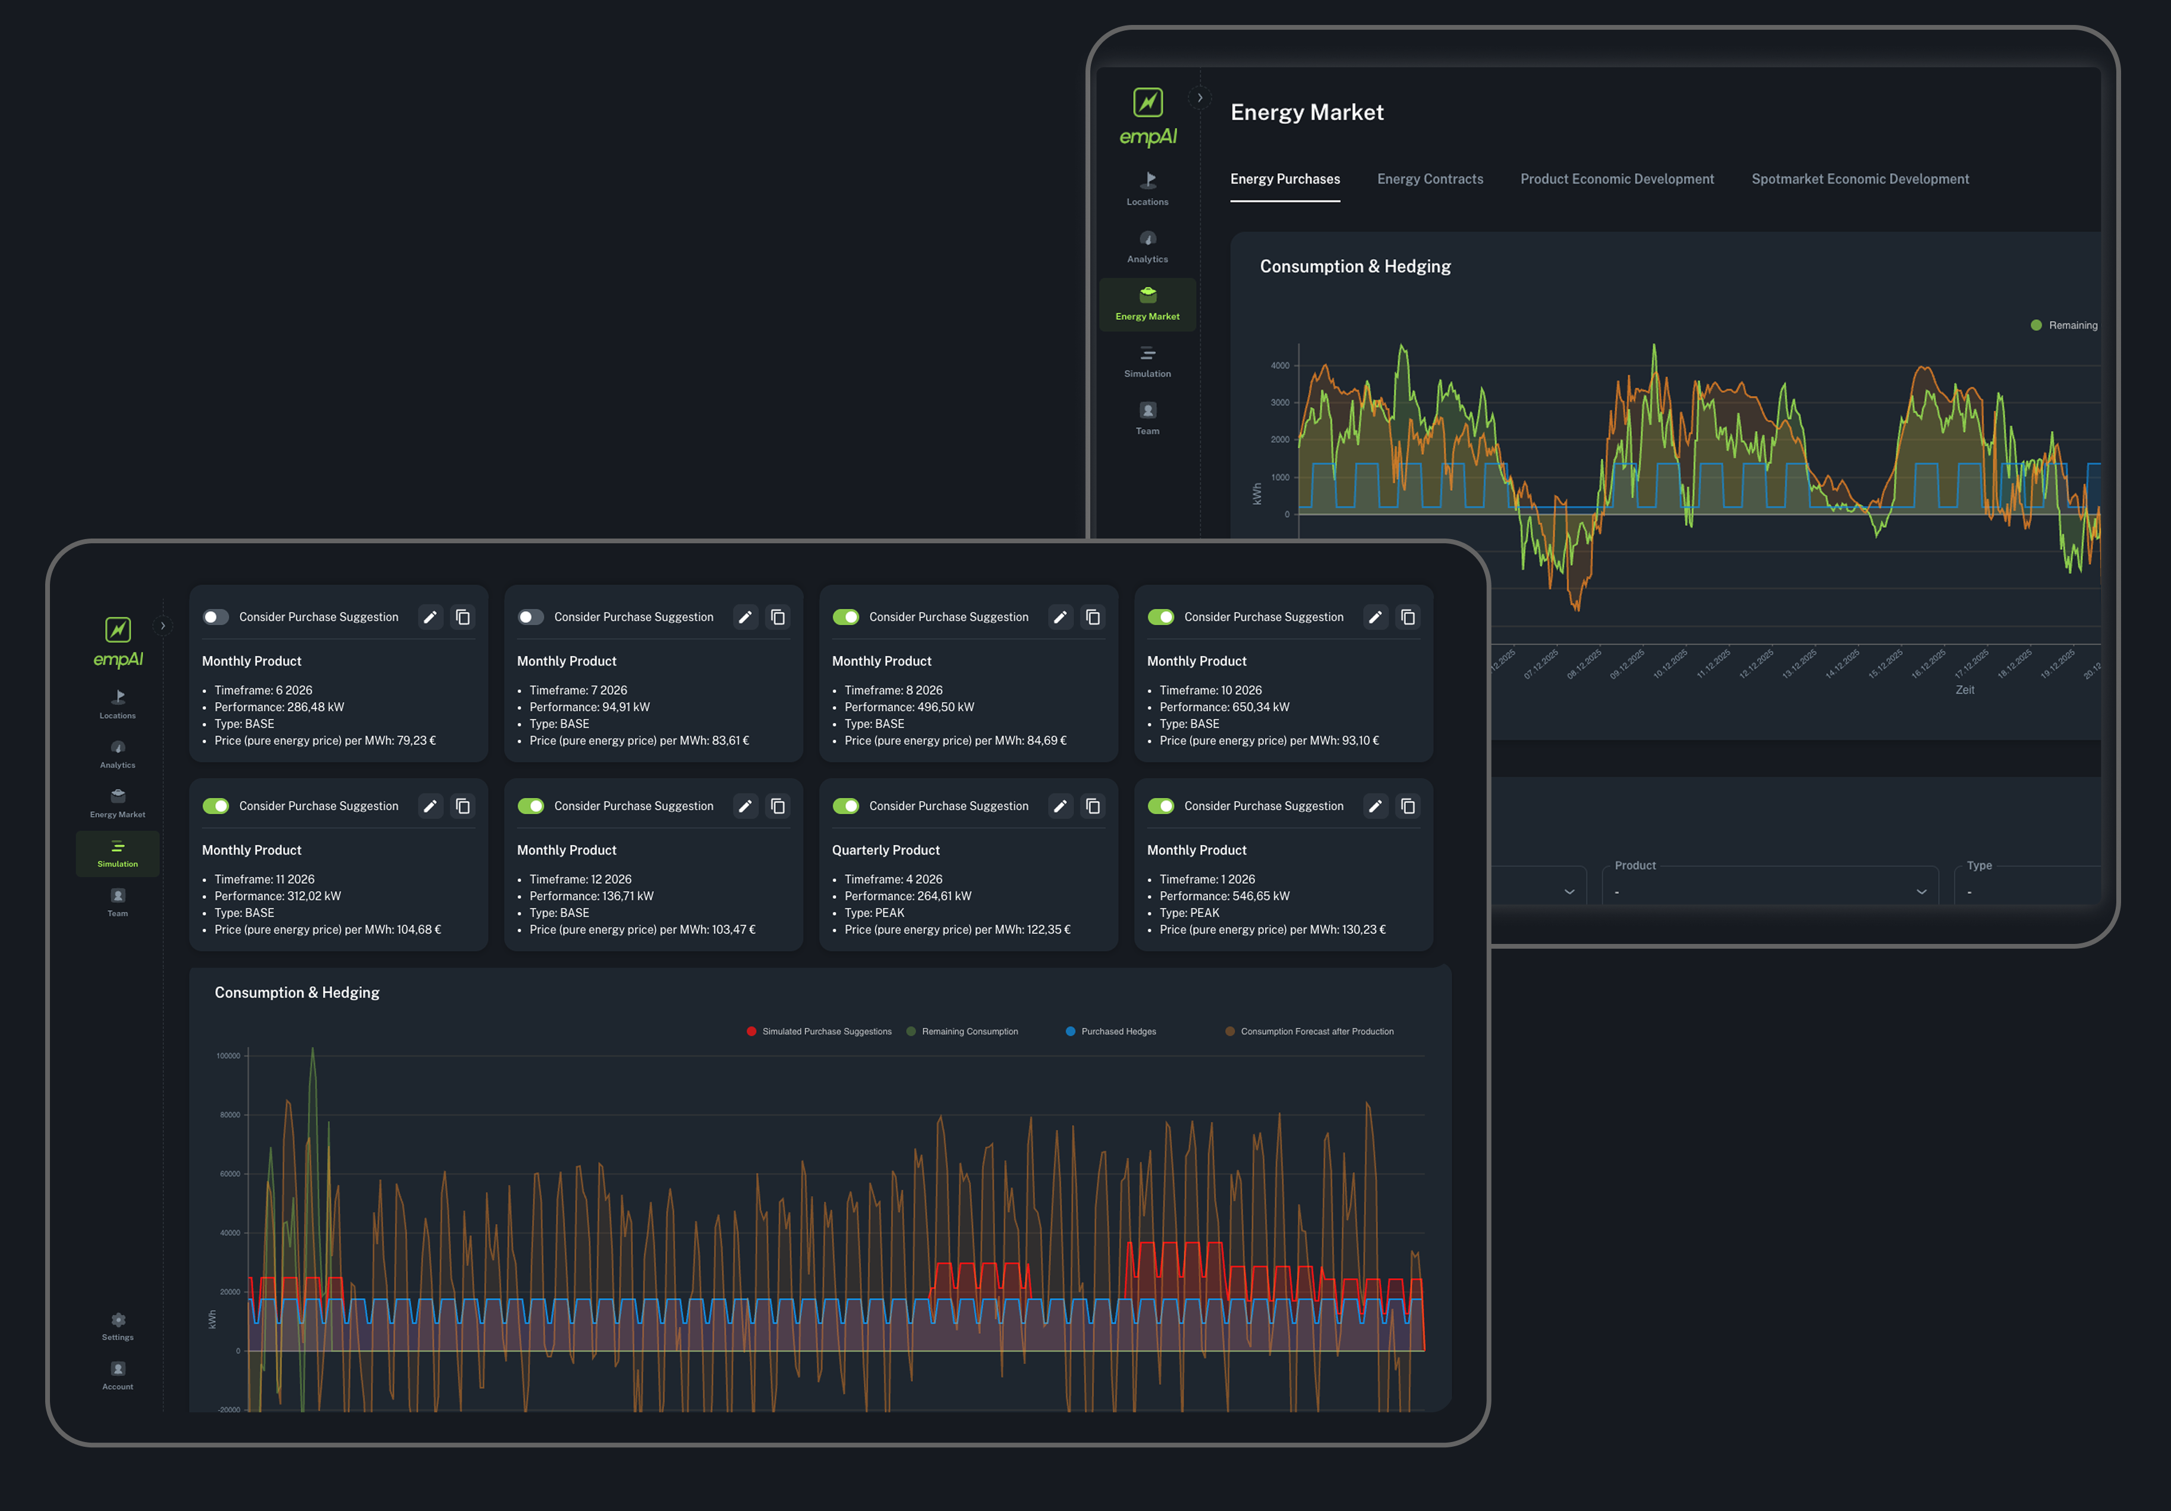Toggle Remaining legend in back window chart
The image size is (2171, 1511).
point(2064,325)
